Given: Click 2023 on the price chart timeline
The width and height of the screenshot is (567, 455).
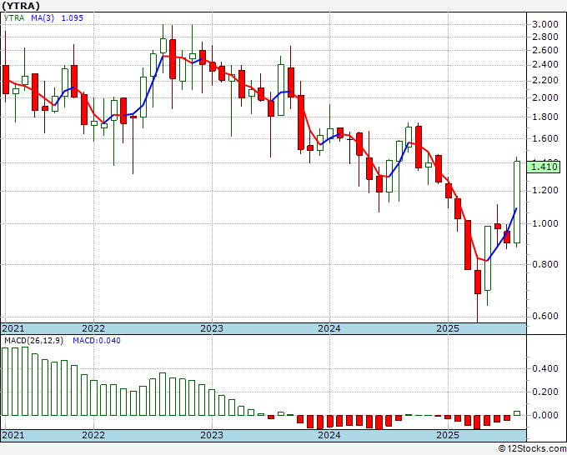Looking at the screenshot, I should (212, 328).
